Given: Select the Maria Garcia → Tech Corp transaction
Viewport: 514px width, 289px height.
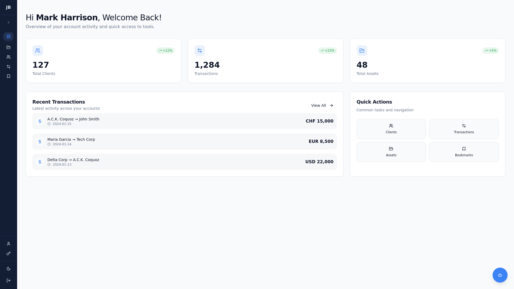Looking at the screenshot, I should (x=184, y=142).
